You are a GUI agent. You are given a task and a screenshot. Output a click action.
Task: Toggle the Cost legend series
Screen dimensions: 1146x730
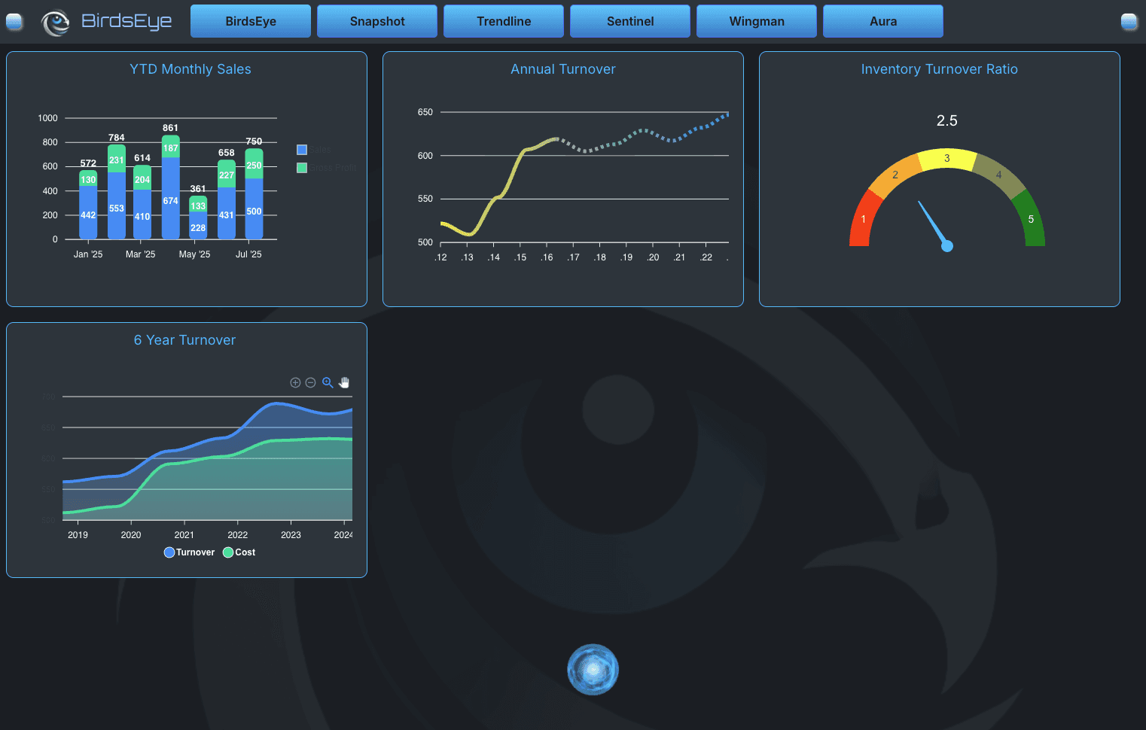click(x=239, y=552)
